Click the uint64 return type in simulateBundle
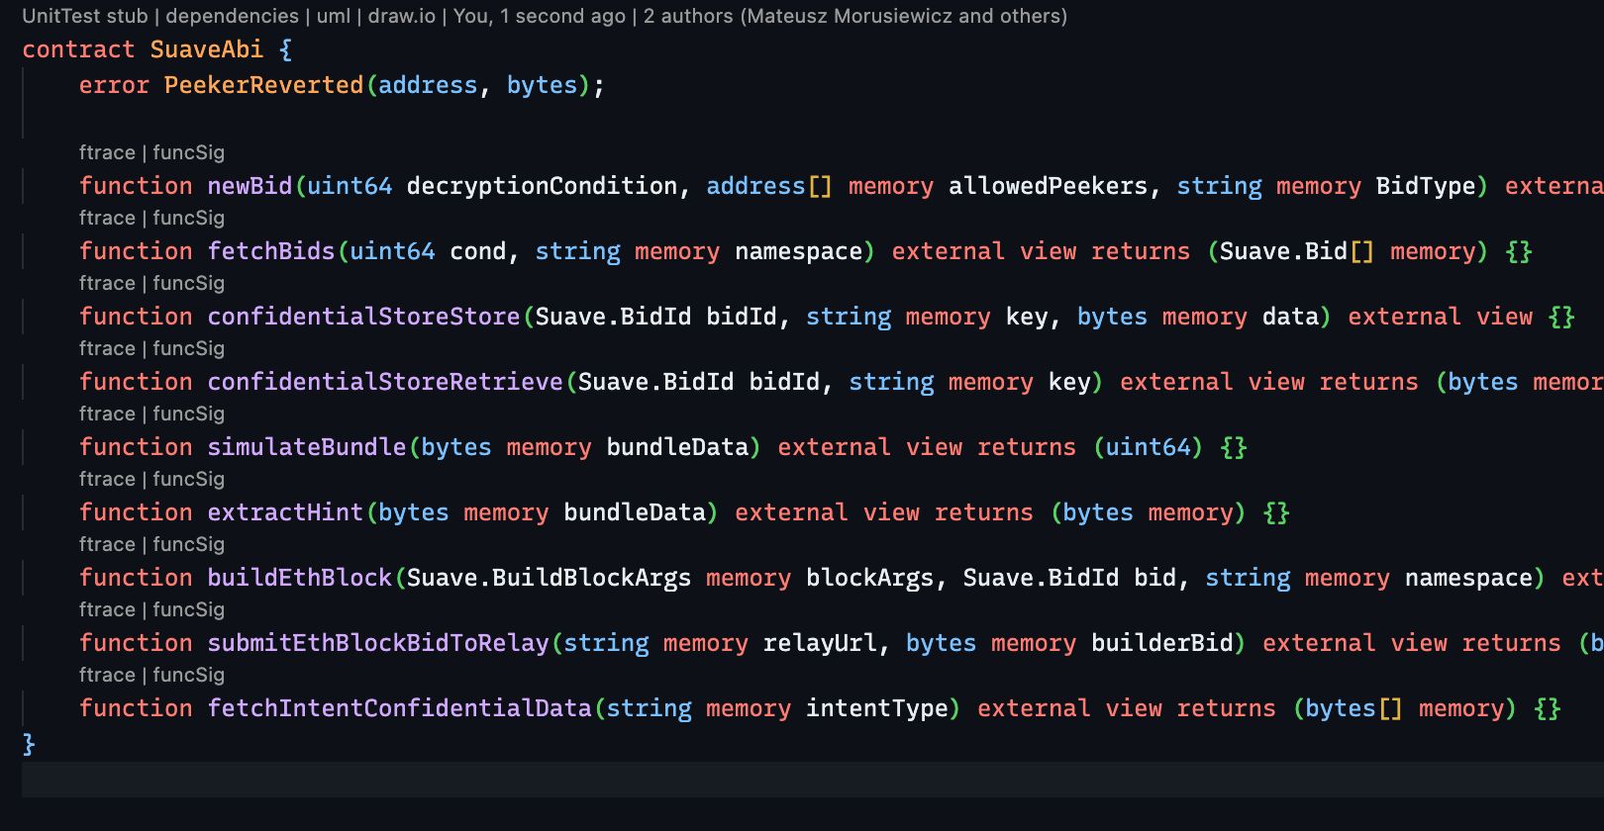 point(1148,447)
